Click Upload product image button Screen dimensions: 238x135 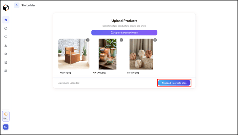pos(124,33)
